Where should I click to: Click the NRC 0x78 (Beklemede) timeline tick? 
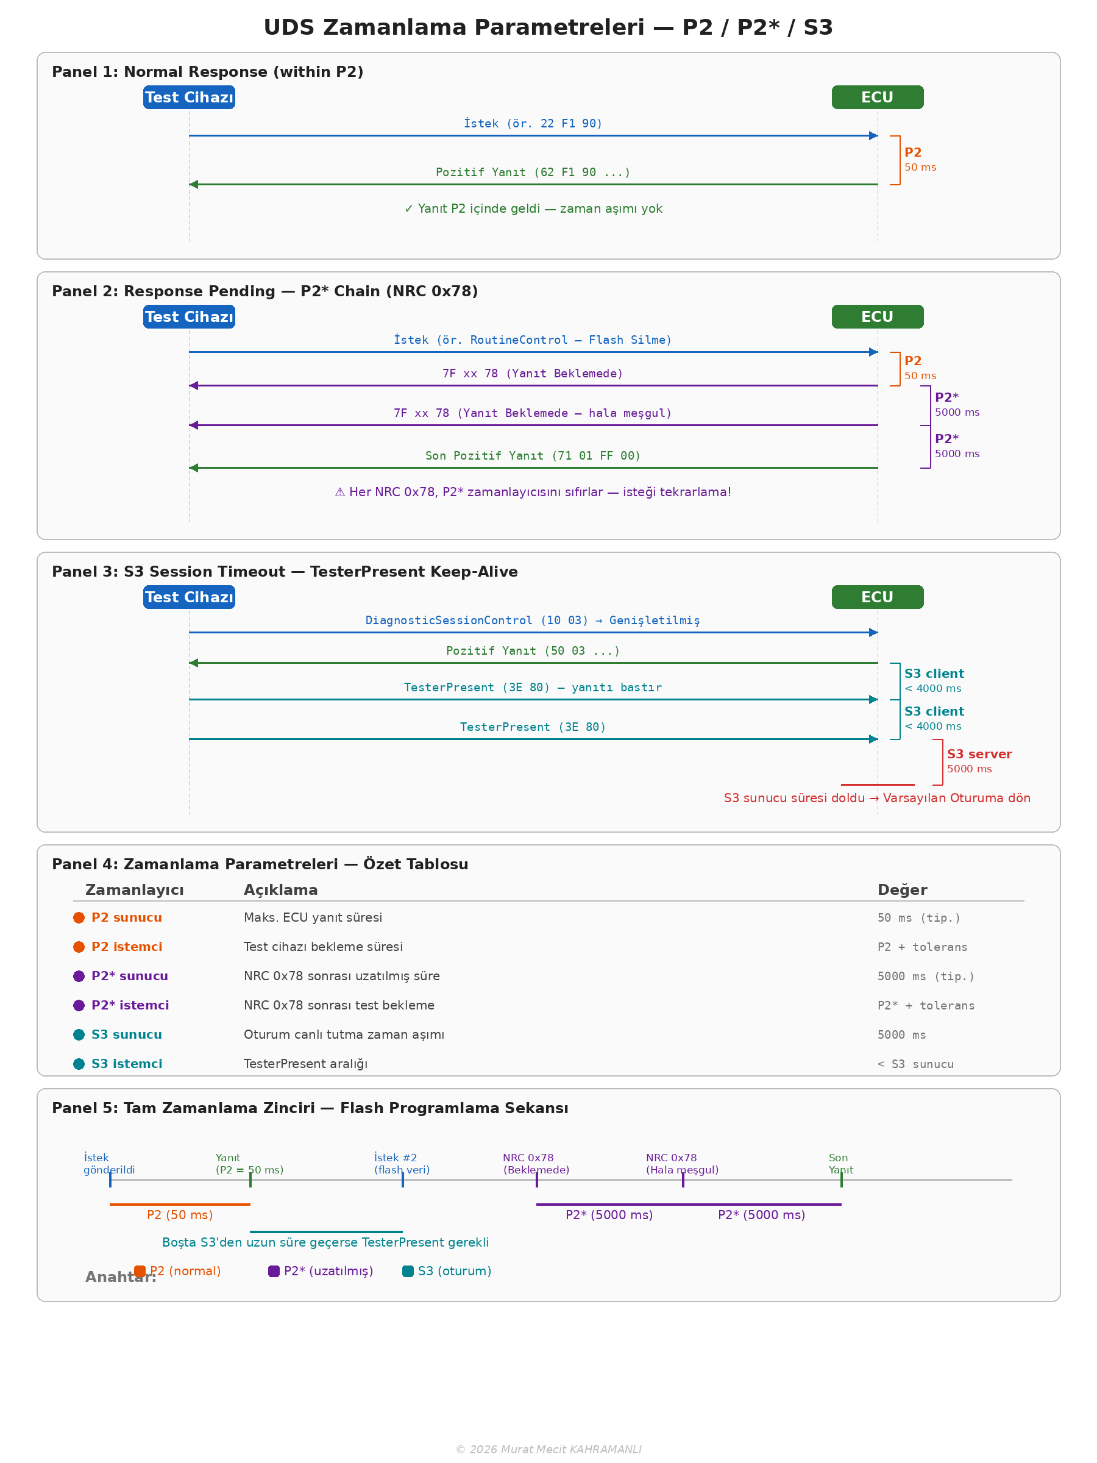(x=537, y=1180)
